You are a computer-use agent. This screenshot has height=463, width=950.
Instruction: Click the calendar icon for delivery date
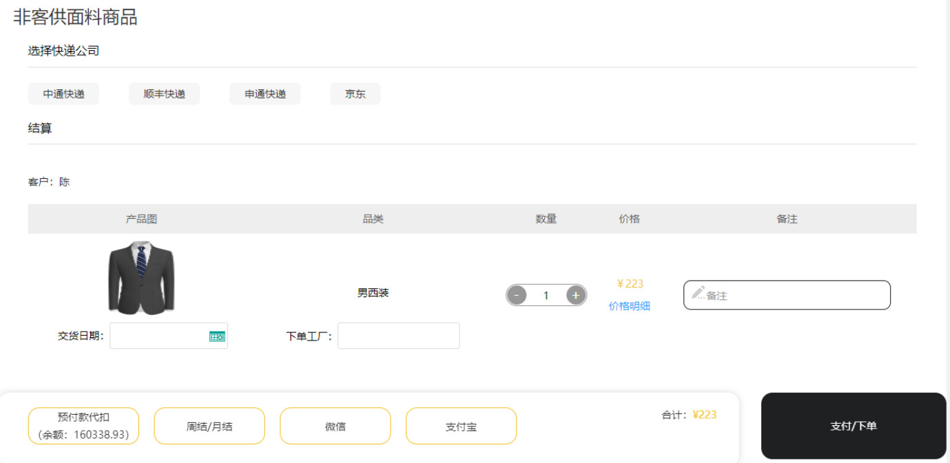coord(217,336)
